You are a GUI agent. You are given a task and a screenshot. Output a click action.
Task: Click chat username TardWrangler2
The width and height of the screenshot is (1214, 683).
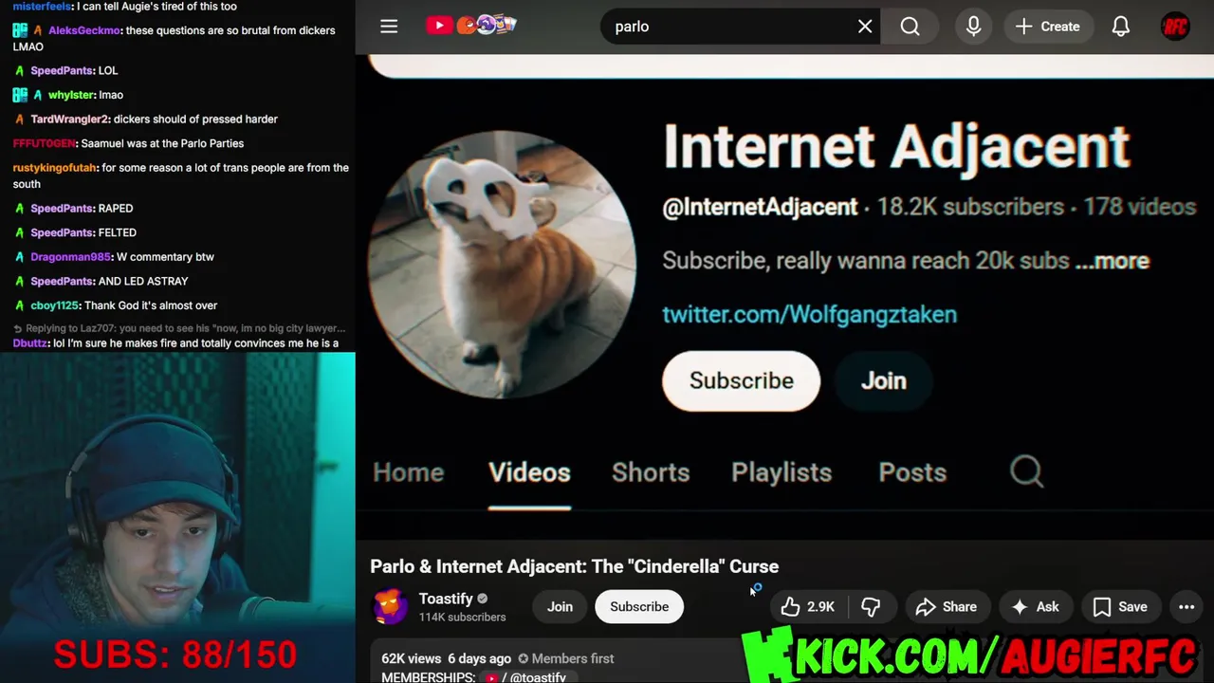pyautogui.click(x=69, y=120)
